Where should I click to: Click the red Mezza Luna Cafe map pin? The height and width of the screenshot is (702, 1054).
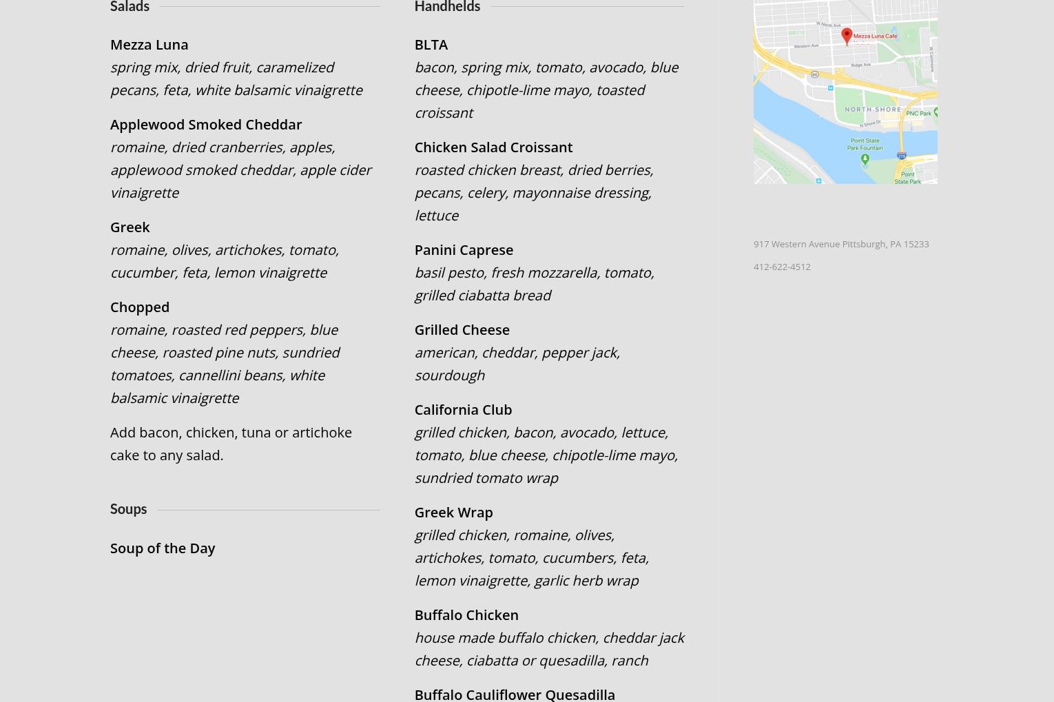coord(847,36)
